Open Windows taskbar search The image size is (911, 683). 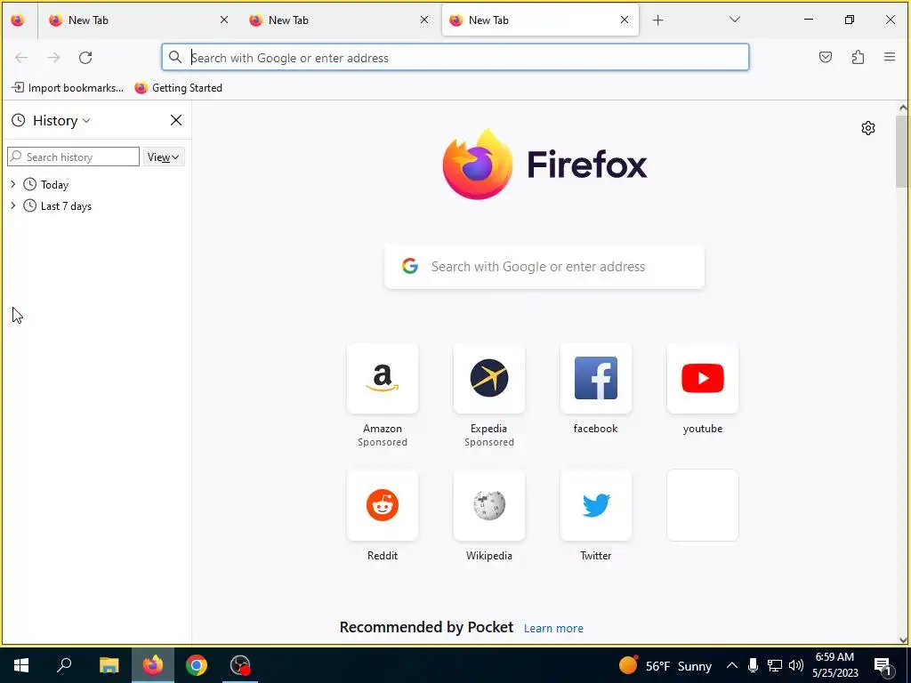64,665
